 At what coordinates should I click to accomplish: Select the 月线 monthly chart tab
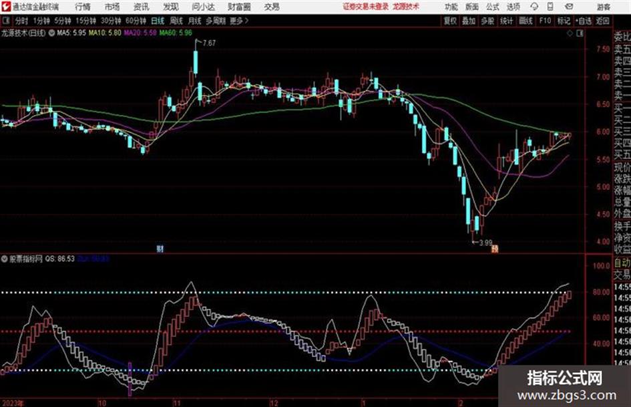[x=195, y=21]
